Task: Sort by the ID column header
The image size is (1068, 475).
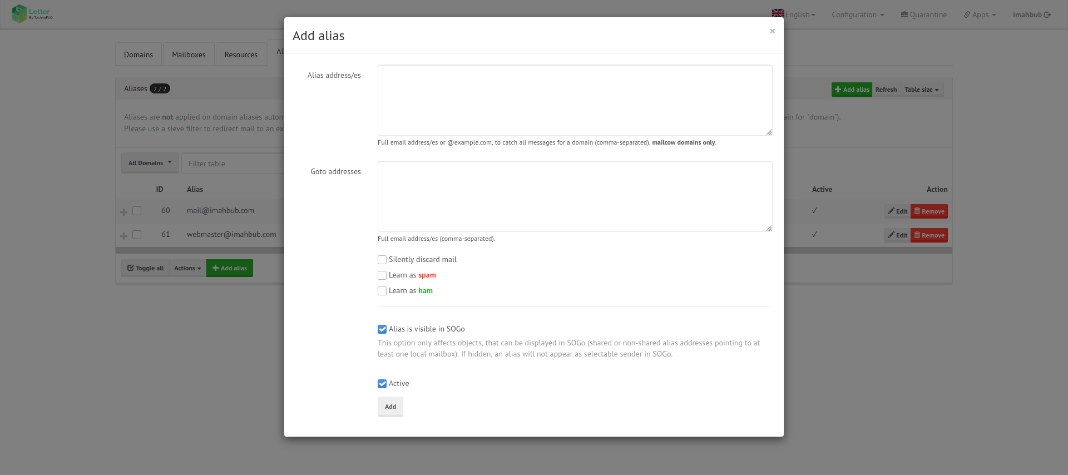Action: coord(160,190)
